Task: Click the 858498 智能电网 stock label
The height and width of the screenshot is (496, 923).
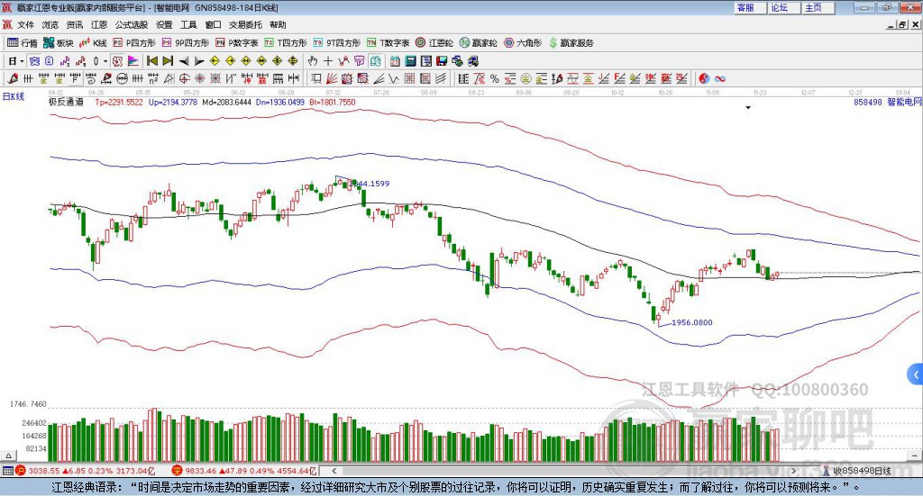Action: (x=888, y=103)
